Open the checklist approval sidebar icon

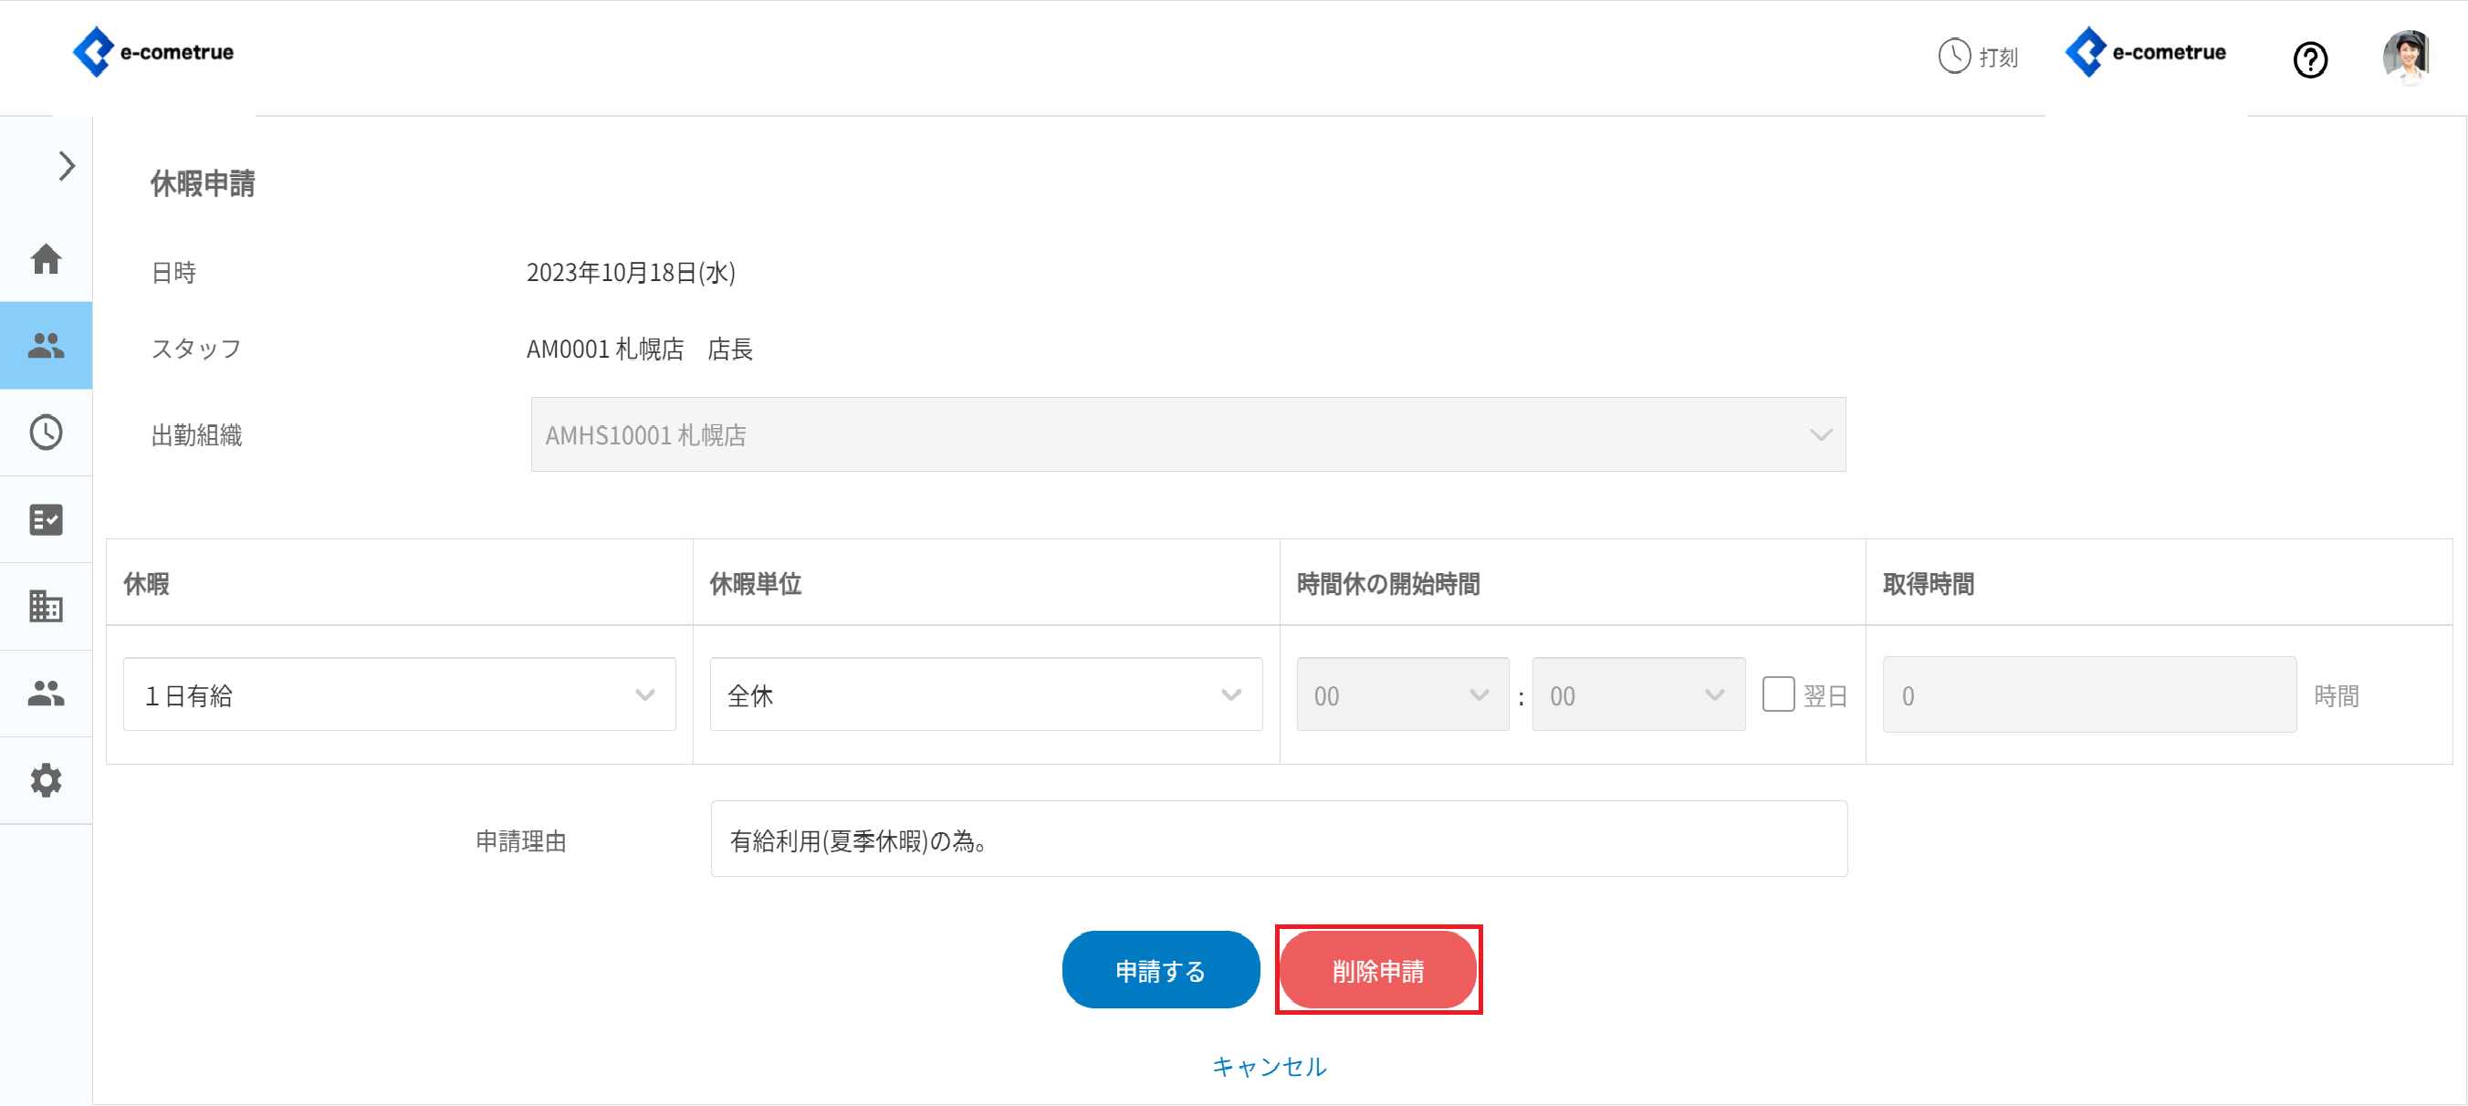pyautogui.click(x=46, y=519)
